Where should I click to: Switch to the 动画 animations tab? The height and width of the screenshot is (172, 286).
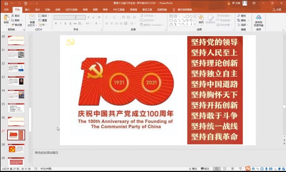point(58,10)
